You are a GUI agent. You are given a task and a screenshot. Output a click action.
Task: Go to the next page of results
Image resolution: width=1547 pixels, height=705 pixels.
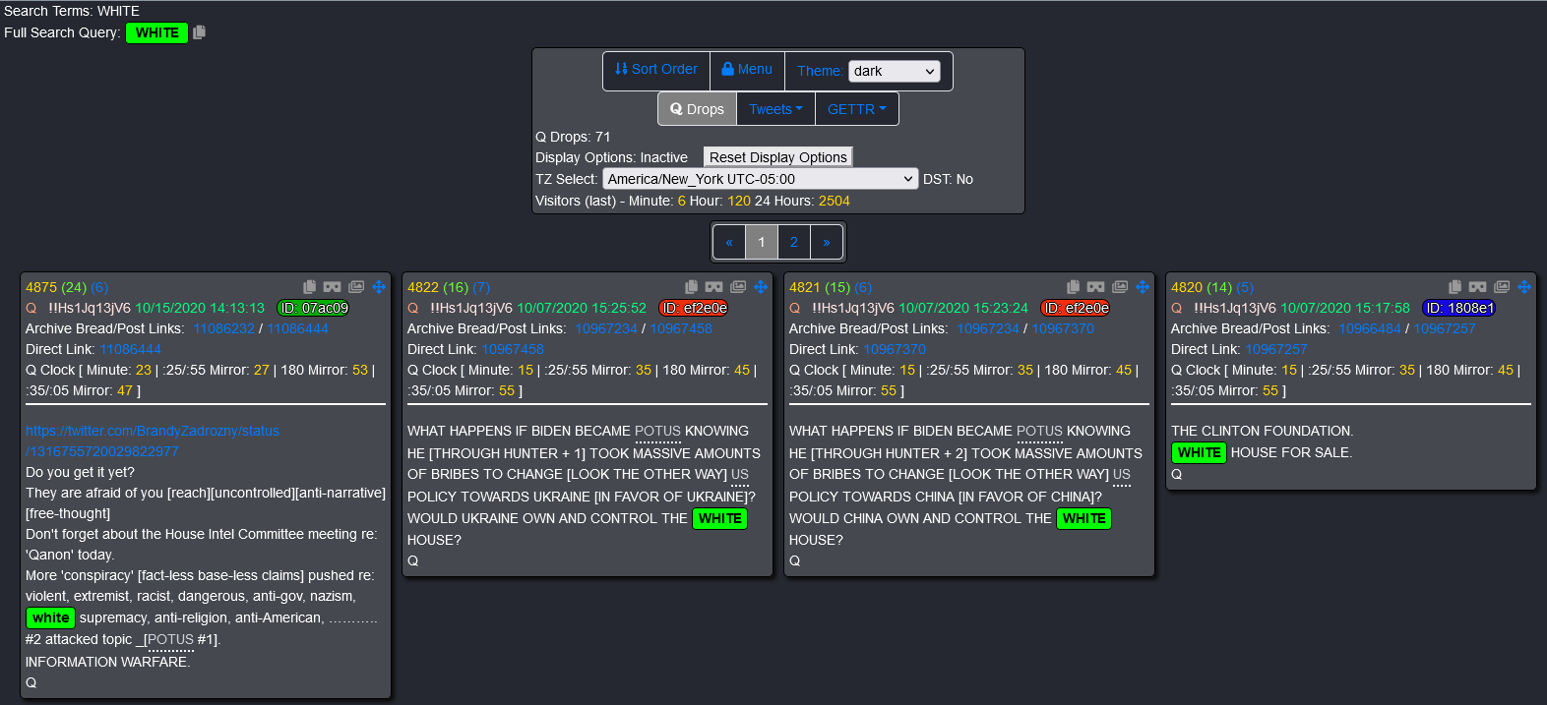(827, 242)
